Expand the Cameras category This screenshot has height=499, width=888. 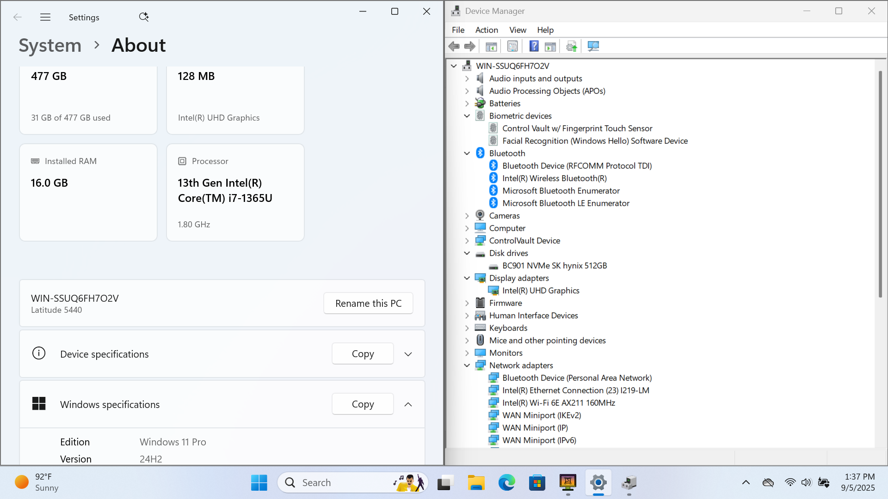(x=467, y=216)
